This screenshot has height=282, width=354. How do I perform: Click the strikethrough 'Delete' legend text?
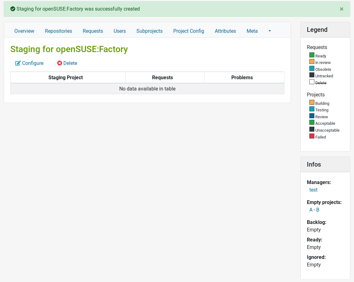tap(321, 83)
